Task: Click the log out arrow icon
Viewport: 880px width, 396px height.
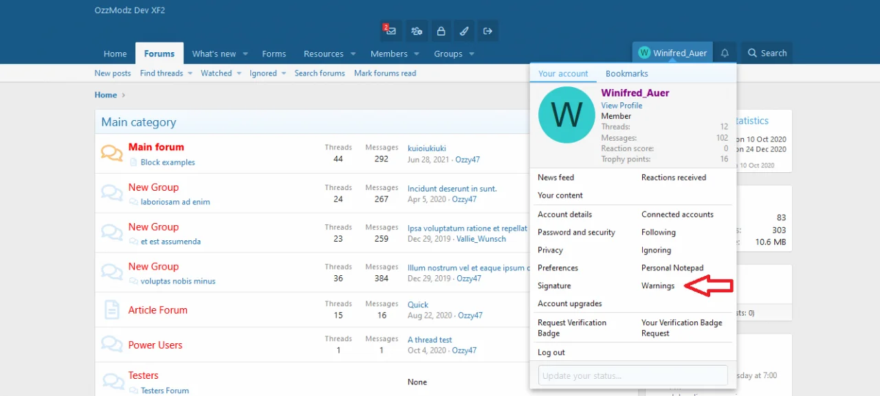Action: pyautogui.click(x=487, y=31)
